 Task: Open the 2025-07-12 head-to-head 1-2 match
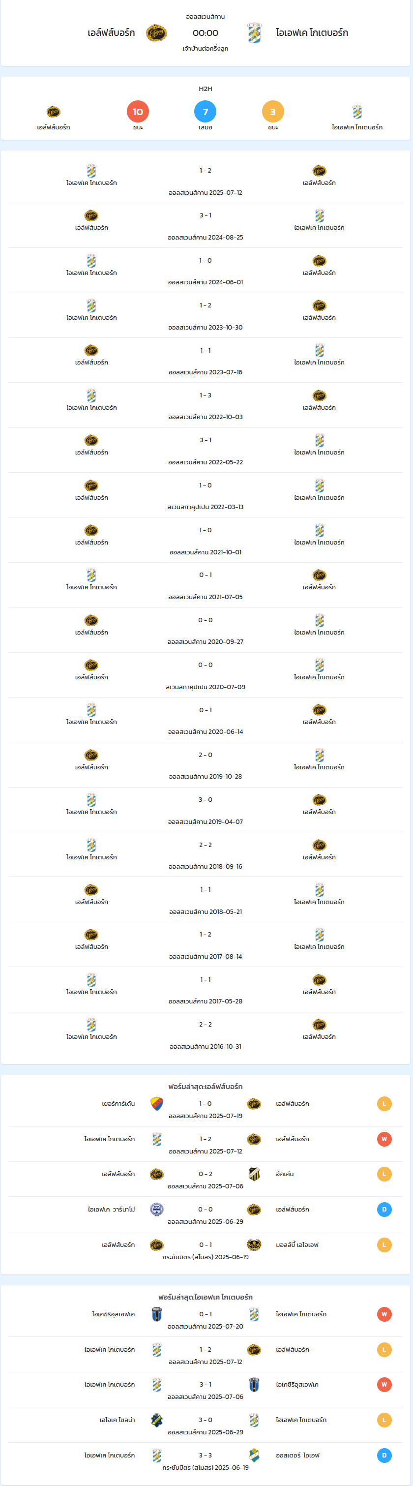[x=206, y=181]
